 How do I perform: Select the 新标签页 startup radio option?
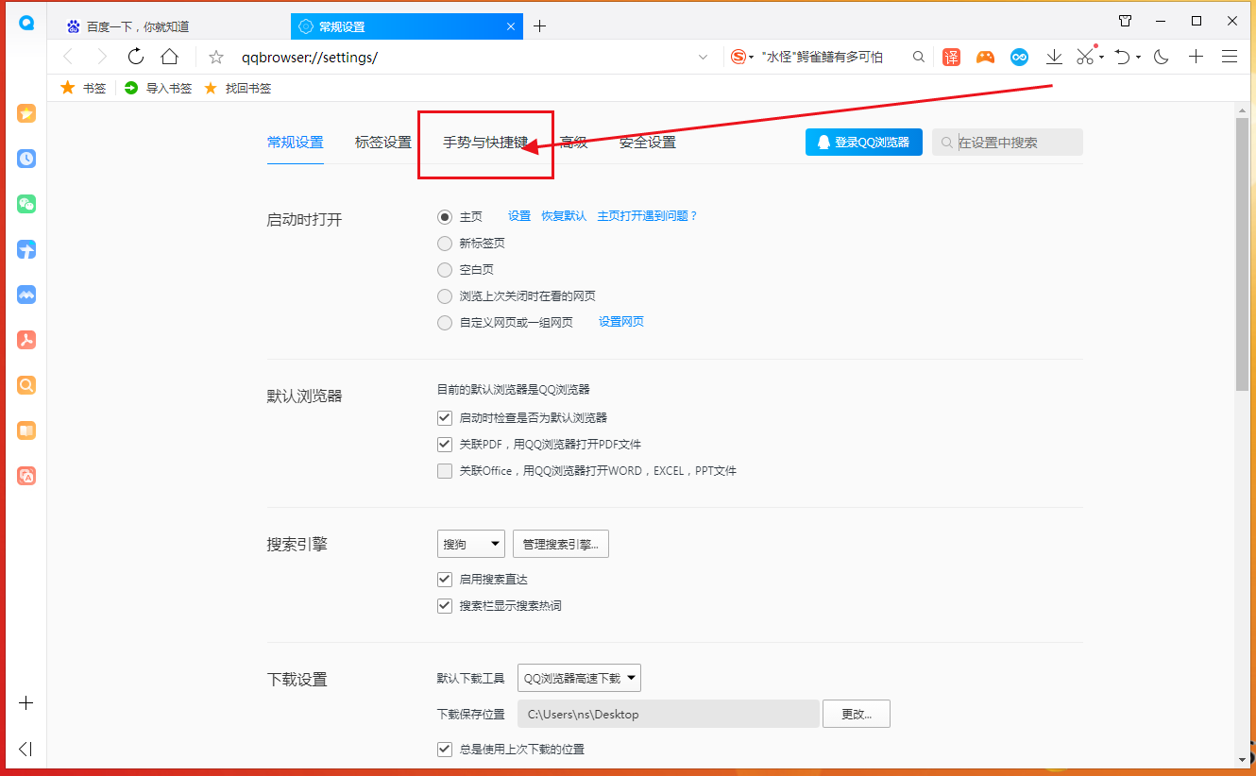tap(445, 244)
